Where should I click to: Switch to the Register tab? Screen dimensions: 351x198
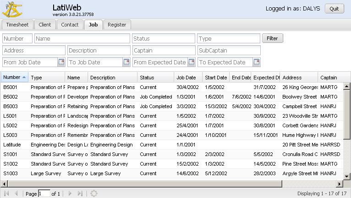point(117,25)
